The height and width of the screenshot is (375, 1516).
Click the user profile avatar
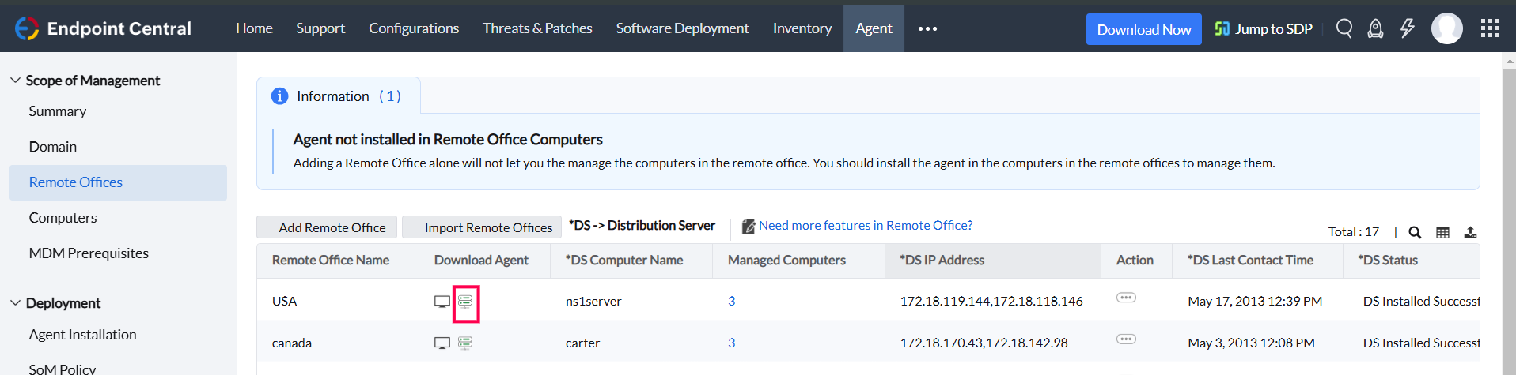pyautogui.click(x=1446, y=29)
